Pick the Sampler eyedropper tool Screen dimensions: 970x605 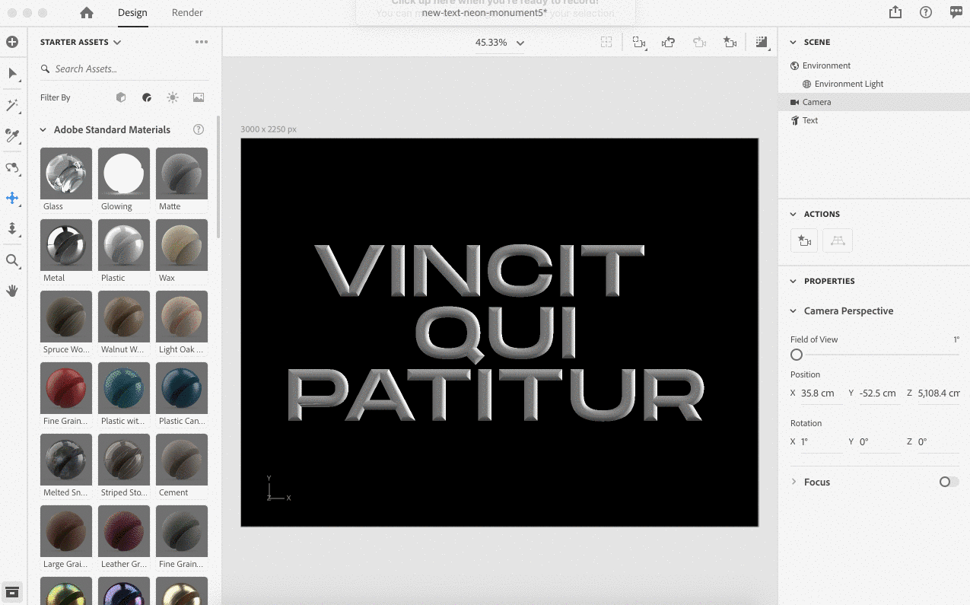(12, 135)
